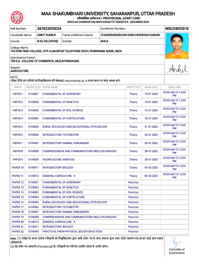Click INTRODUCTION TO FORESTRY in PAPER 17 row
This screenshot has width=199, height=266.
pos(61,207)
